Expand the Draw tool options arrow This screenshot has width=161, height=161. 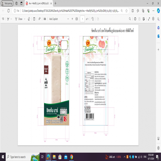(24, 19)
